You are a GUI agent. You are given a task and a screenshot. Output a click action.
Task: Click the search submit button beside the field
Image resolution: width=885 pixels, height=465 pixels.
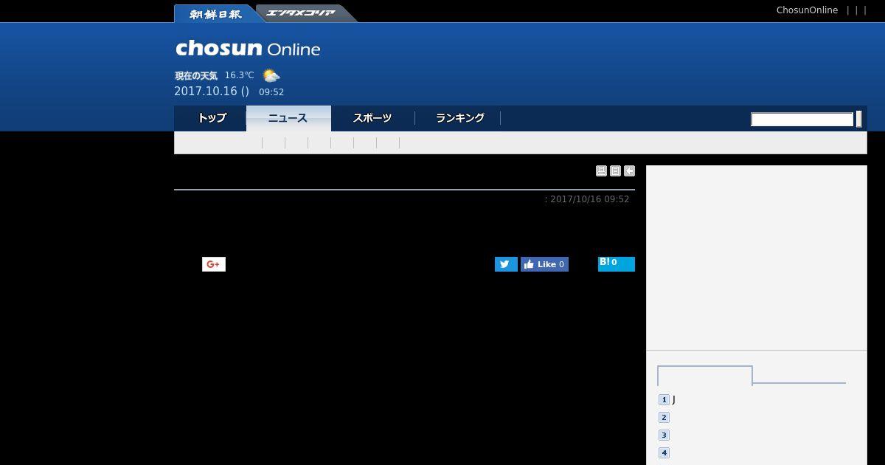tap(858, 119)
